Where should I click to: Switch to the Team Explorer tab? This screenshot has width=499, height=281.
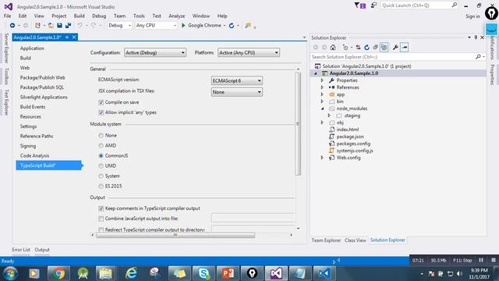(326, 240)
